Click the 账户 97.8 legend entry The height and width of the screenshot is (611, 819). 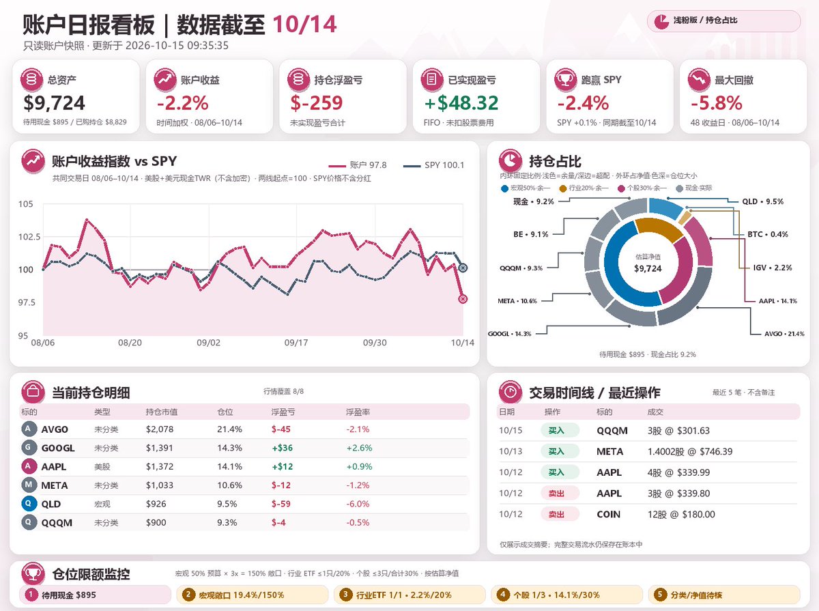tap(358, 165)
